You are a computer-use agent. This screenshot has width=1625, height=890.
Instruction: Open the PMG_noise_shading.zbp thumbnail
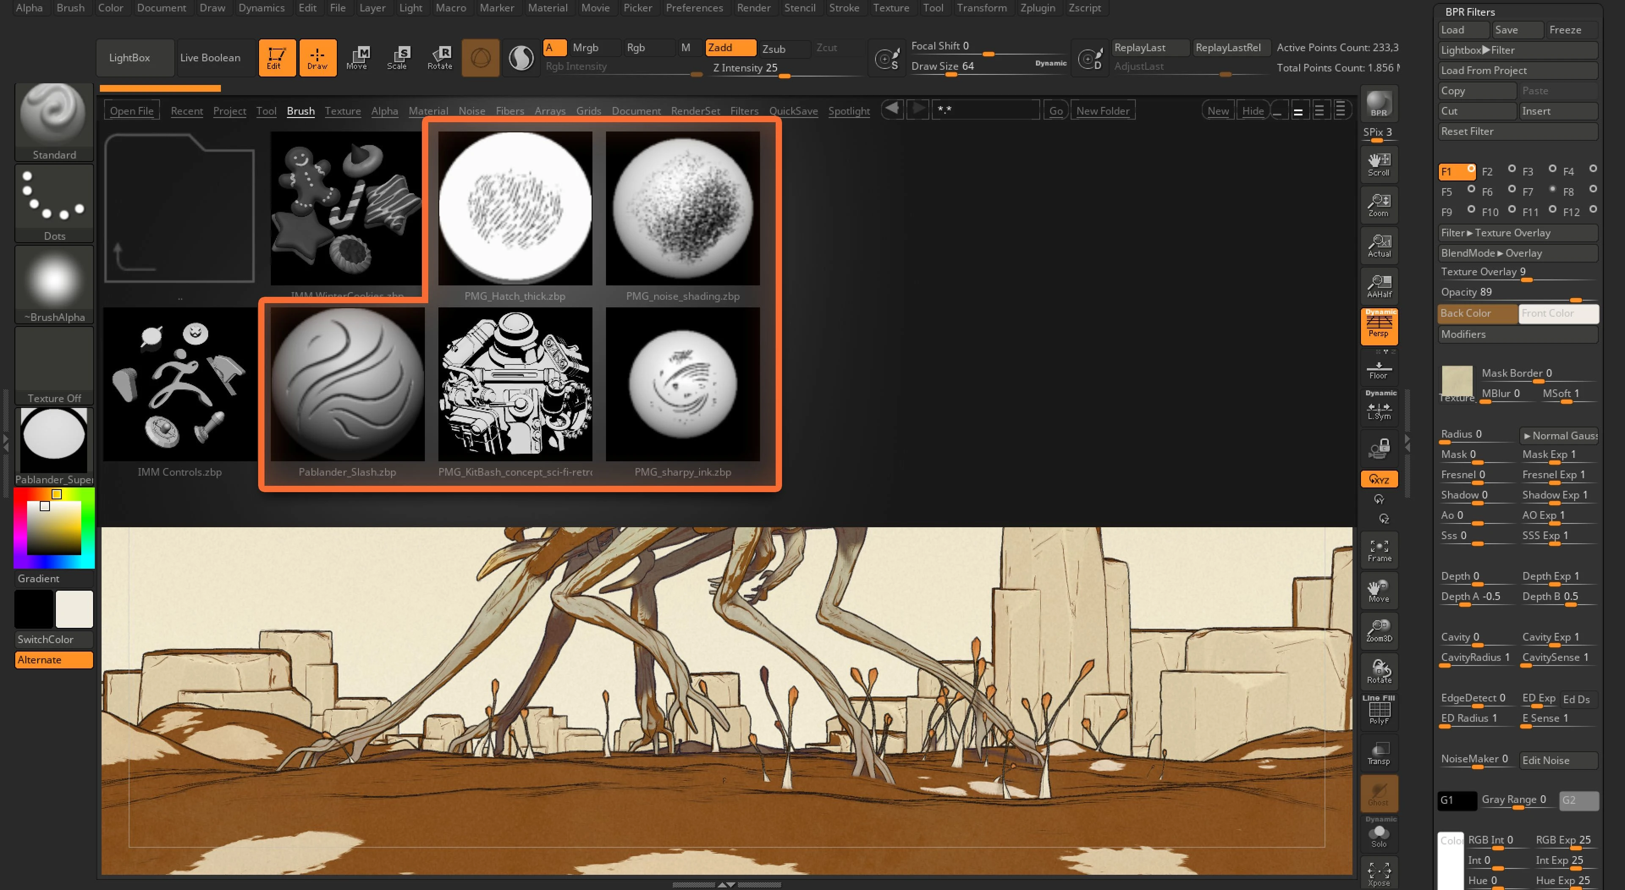(x=683, y=208)
